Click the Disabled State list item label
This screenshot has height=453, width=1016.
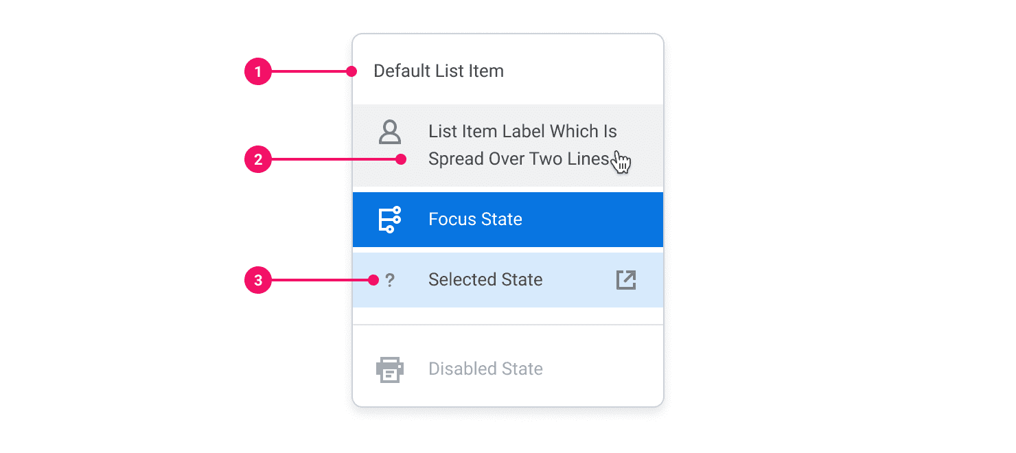[x=485, y=369]
